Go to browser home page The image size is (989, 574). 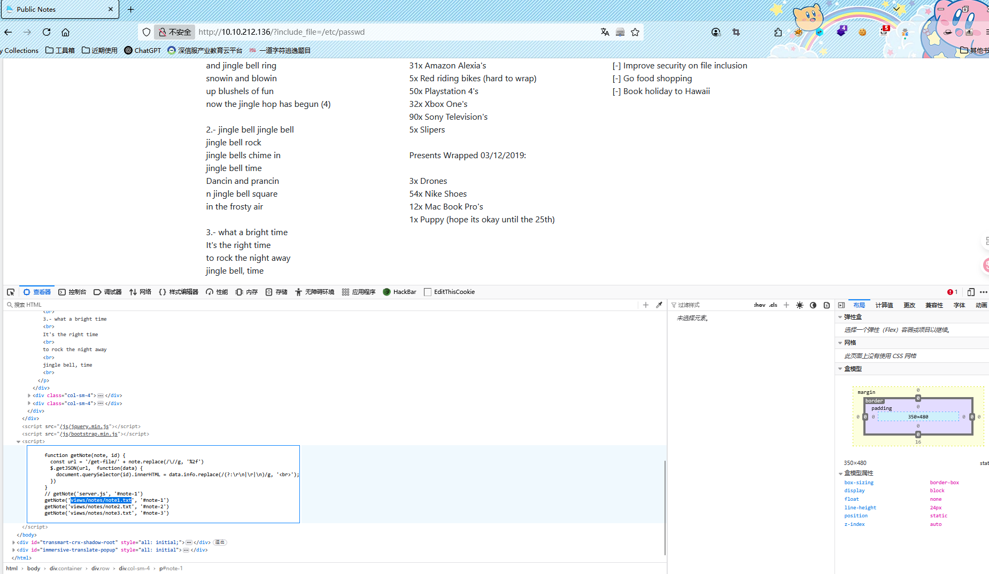(65, 32)
